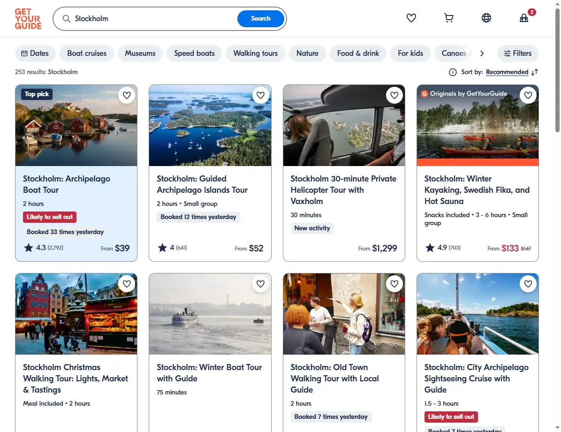Click the Top pick badge
Image resolution: width=561 pixels, height=432 pixels.
click(37, 94)
